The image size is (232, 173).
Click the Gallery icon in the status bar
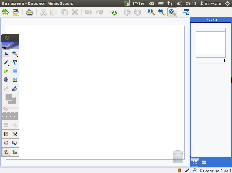click(x=180, y=170)
